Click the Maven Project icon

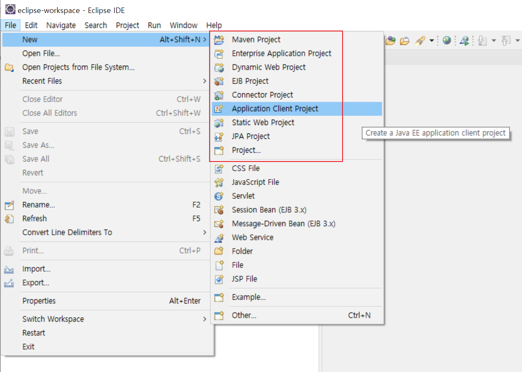coord(219,40)
